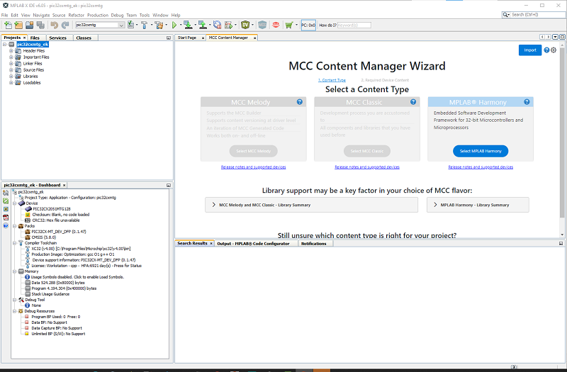This screenshot has width=567, height=372.
Task: Click the MCC shield toolbar icon
Action: 262,25
